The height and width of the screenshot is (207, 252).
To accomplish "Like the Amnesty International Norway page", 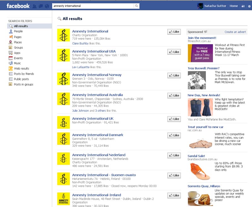I will click(x=174, y=75).
